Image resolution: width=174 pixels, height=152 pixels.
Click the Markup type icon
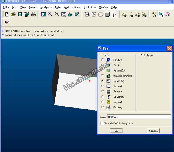coord(108,107)
